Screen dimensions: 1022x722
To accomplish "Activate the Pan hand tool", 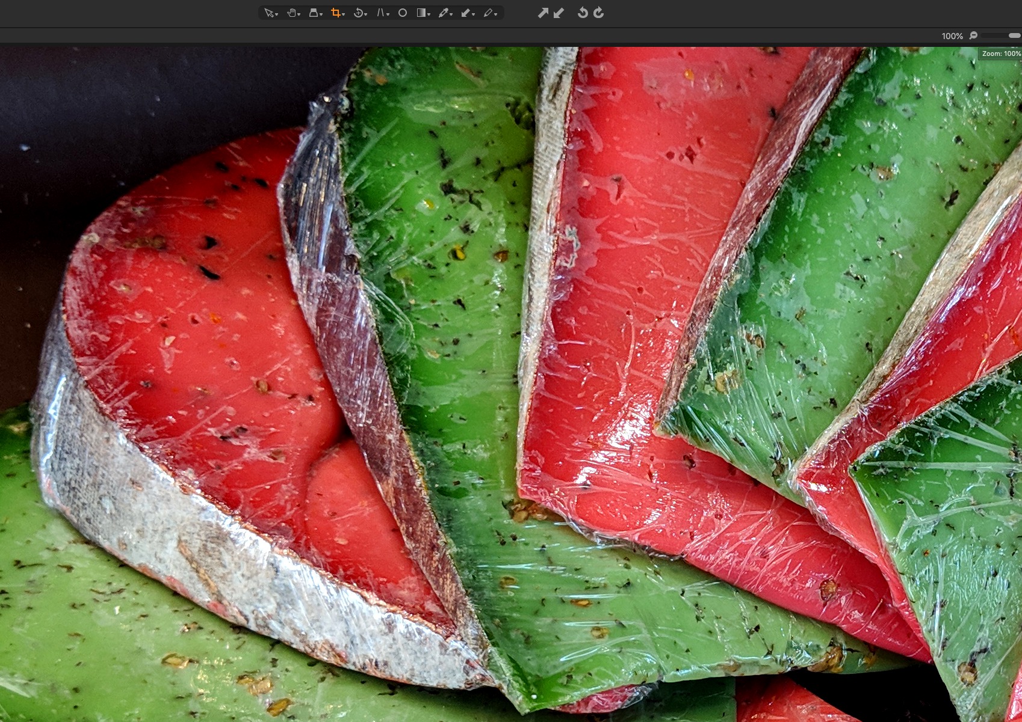I will pos(292,13).
